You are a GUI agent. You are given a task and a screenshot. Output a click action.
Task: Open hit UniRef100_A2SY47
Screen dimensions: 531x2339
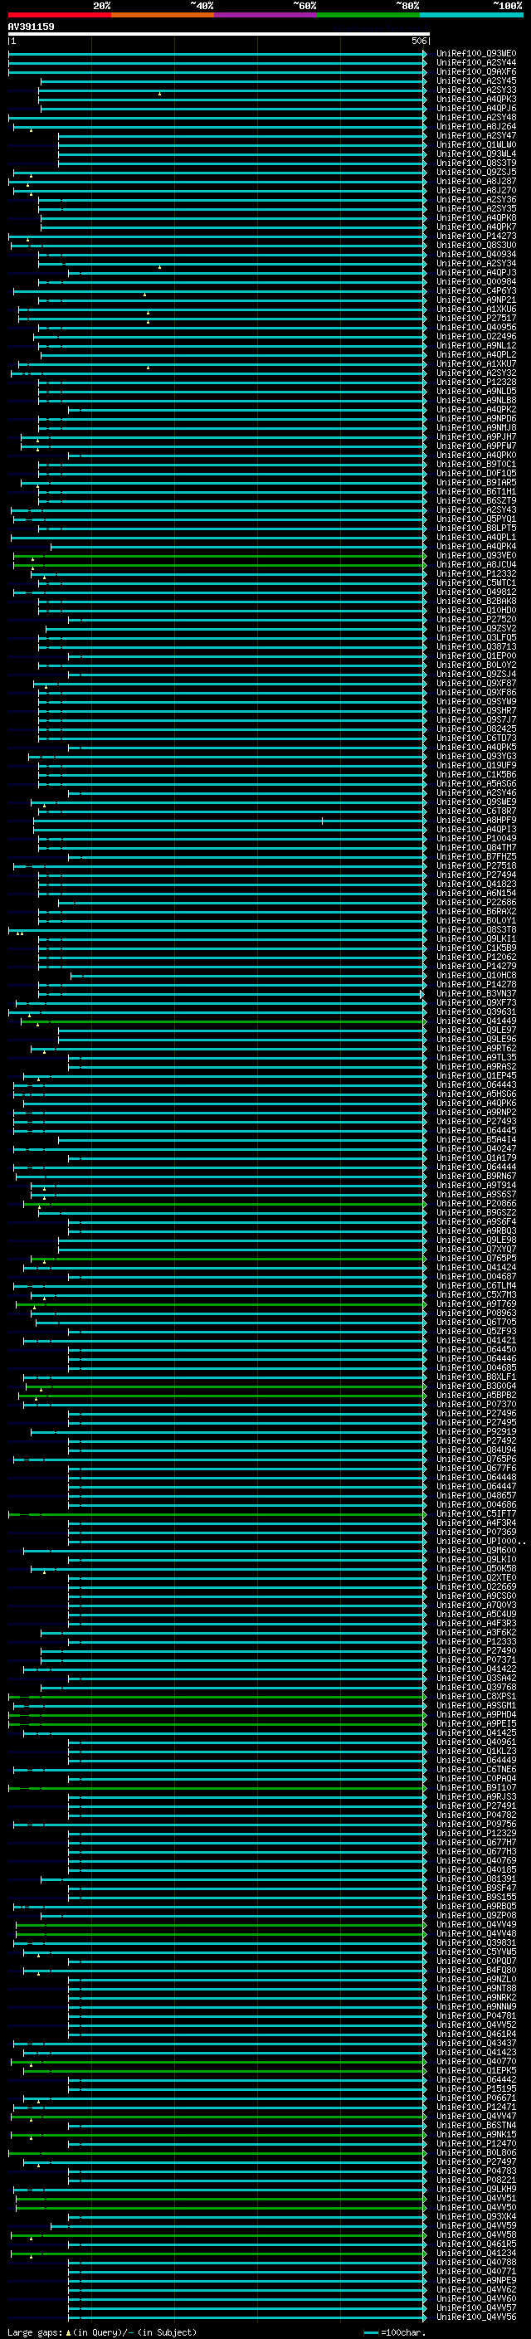pos(476,135)
